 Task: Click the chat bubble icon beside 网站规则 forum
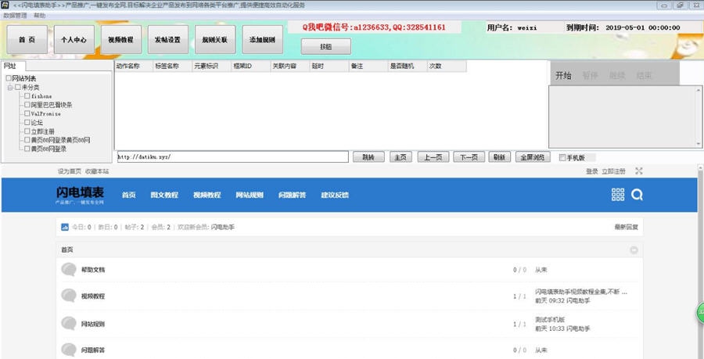click(x=69, y=323)
